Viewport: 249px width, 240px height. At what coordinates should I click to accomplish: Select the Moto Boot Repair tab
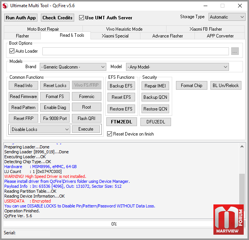[x=43, y=29]
